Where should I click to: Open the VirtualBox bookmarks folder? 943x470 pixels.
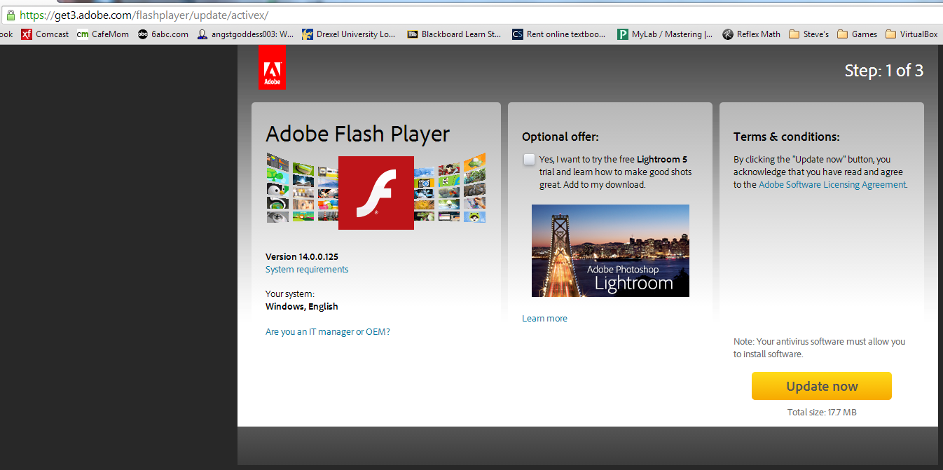(911, 34)
